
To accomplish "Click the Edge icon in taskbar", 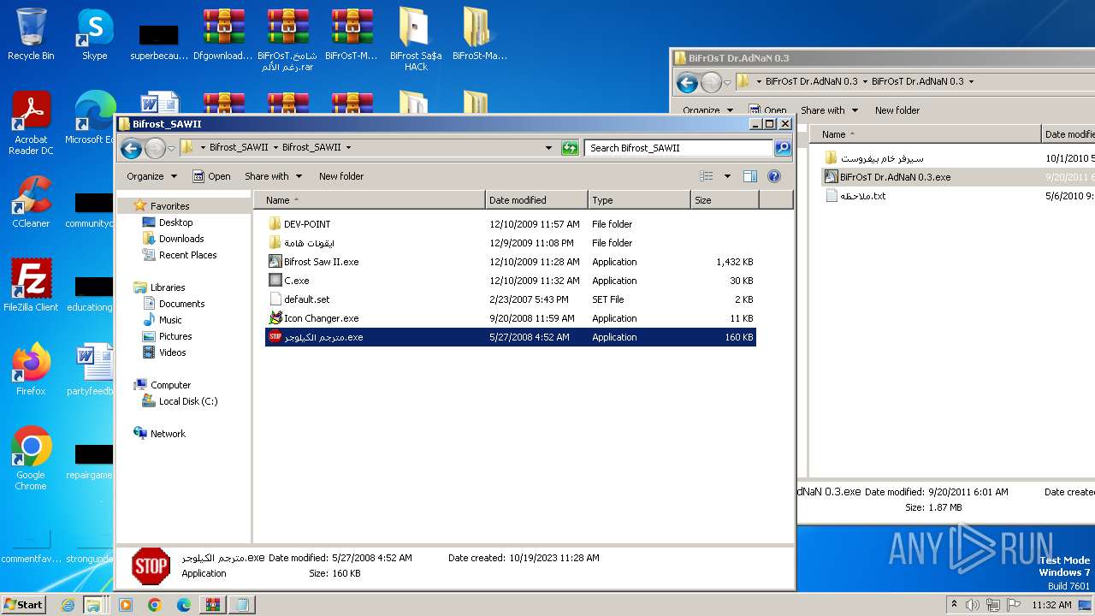I will point(183,605).
